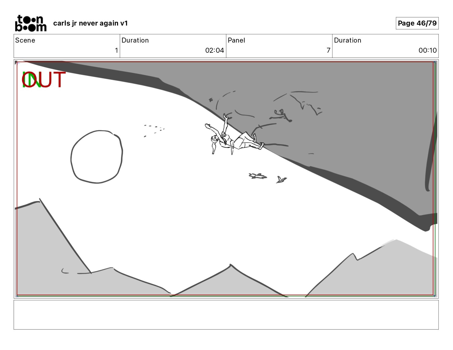The width and height of the screenshot is (453, 350).
Task: Select the title 'carls jr never again v1'
Action: (91, 23)
